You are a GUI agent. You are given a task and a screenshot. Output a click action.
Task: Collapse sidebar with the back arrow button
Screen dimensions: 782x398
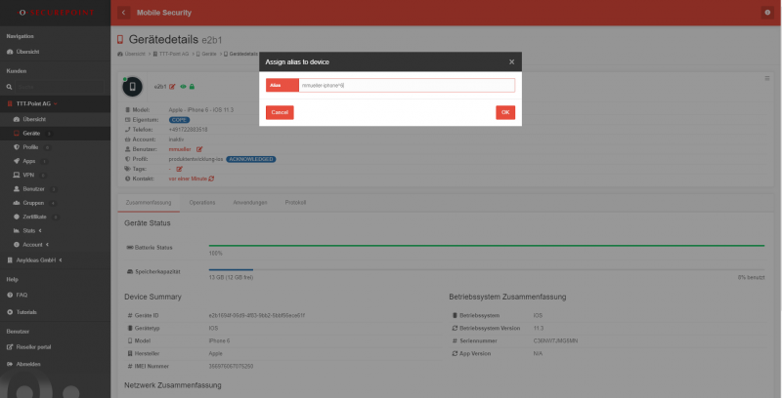[x=123, y=12]
